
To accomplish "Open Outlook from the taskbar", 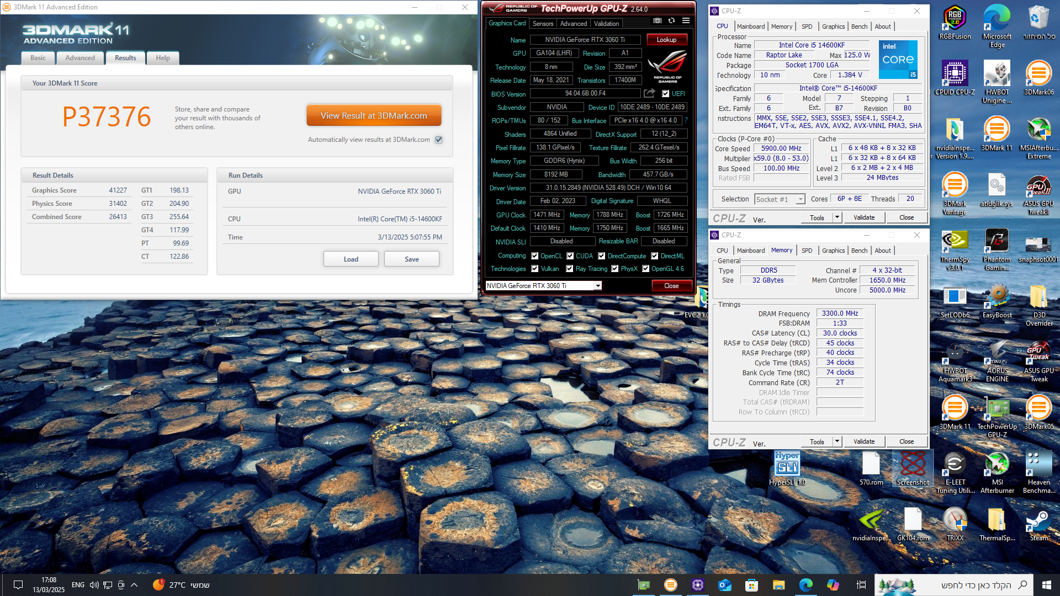I will (724, 585).
